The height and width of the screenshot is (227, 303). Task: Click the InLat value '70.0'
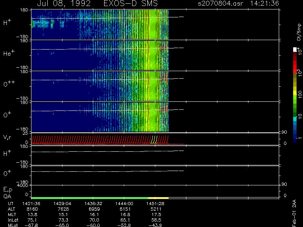(94, 220)
